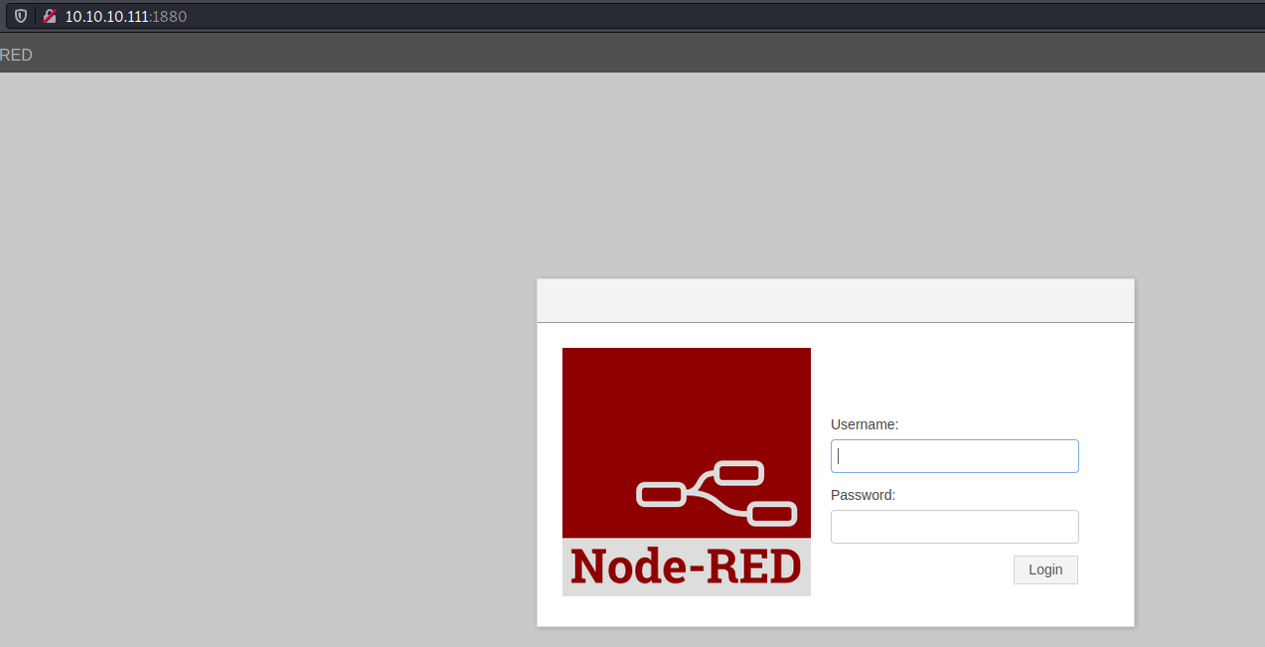This screenshot has height=647, width=1265.
Task: Click the Username: label text
Action: [864, 424]
